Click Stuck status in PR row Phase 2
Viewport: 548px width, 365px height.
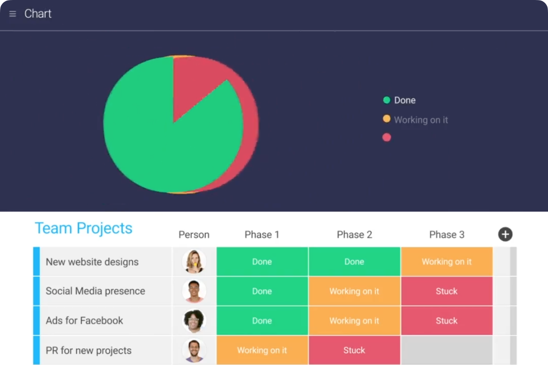pos(354,350)
